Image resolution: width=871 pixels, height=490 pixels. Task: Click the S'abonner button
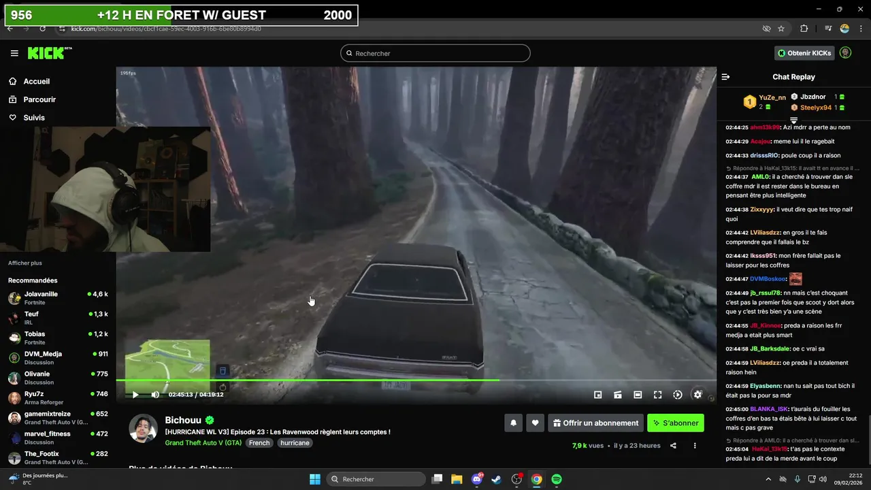pos(676,423)
